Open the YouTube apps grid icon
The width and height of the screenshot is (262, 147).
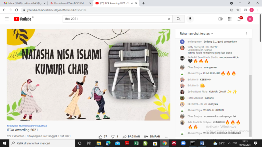pos(230,19)
